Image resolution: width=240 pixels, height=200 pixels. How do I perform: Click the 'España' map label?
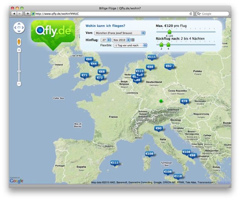tap(81, 167)
